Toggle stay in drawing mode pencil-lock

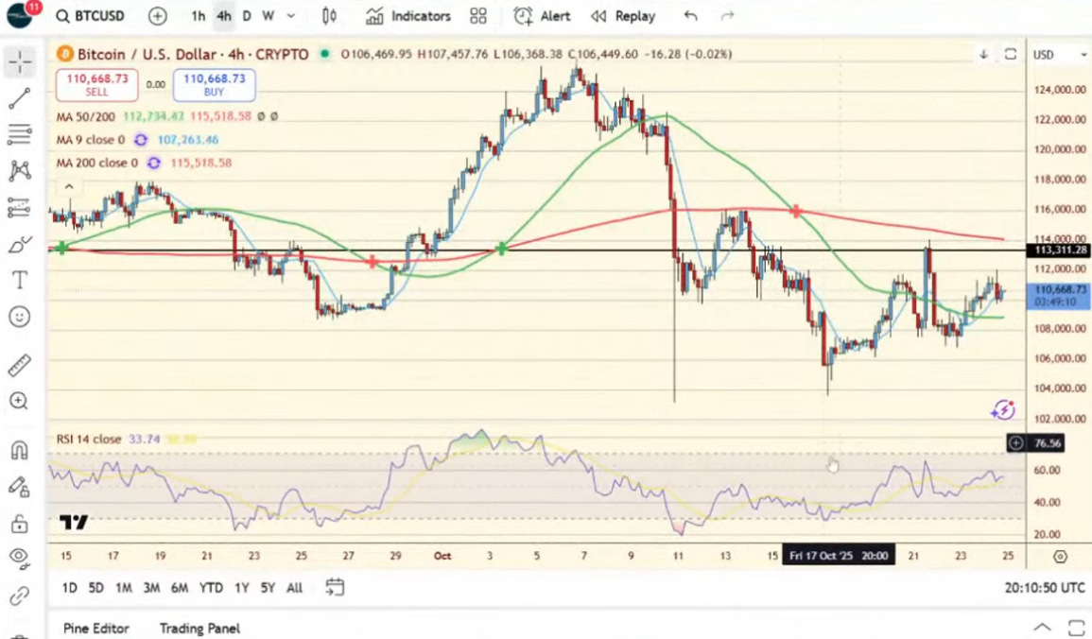[x=20, y=487]
